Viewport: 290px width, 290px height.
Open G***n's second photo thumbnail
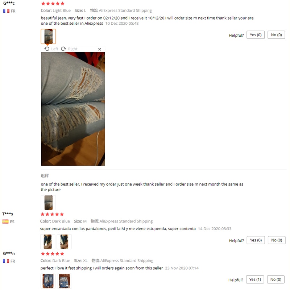pyautogui.click(x=65, y=281)
